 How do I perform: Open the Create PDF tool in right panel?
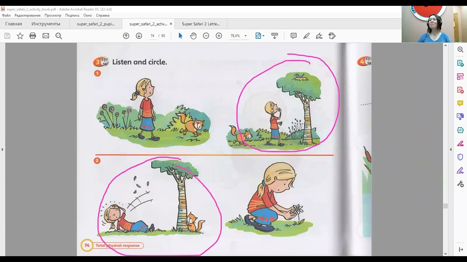pyautogui.click(x=460, y=90)
